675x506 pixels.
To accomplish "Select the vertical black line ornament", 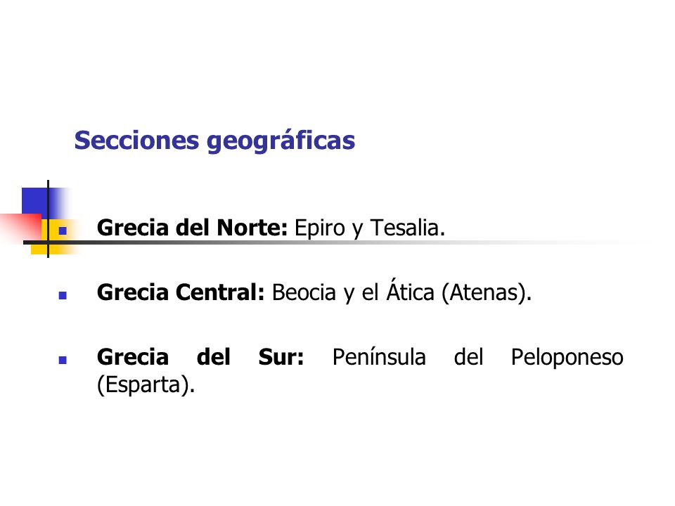I will tap(48, 219).
